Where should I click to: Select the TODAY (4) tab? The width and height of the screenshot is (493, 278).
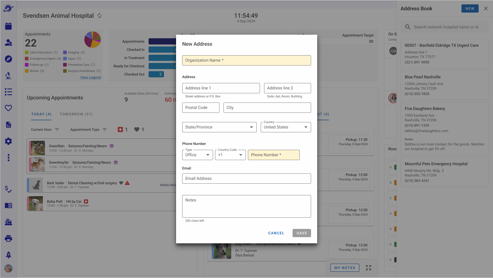point(41,114)
